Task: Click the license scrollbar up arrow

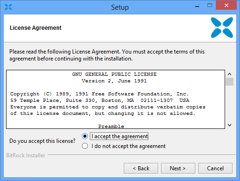Action: coord(230,74)
